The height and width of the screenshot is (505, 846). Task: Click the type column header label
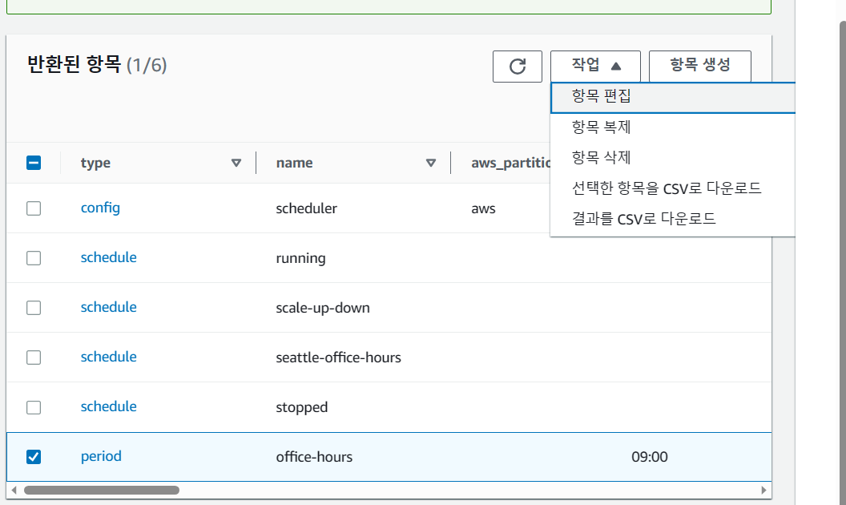pos(95,163)
